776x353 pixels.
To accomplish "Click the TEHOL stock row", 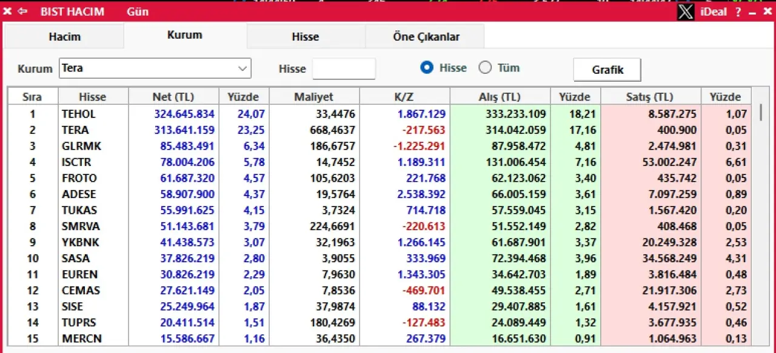I will pyautogui.click(x=79, y=114).
